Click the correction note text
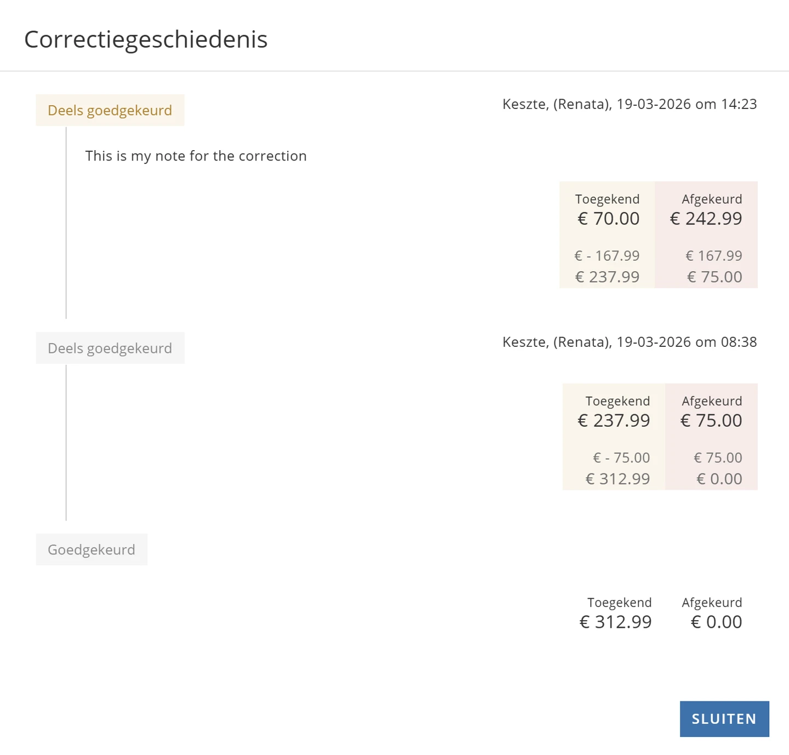 click(x=196, y=156)
